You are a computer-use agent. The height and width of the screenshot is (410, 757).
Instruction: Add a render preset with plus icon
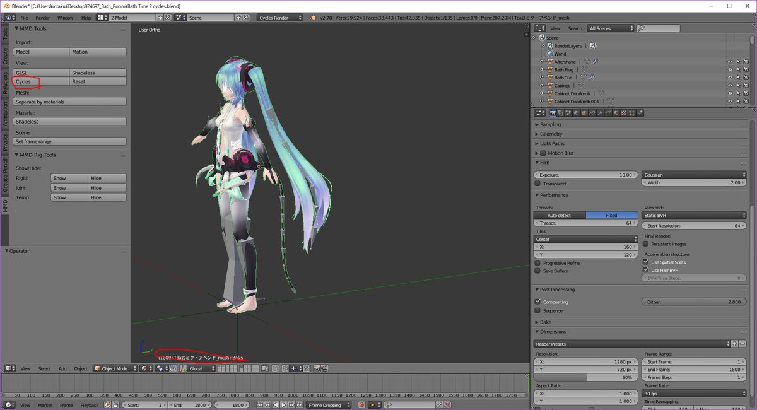click(x=734, y=344)
